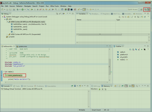The image size is (152, 112).
Task: Click the XSCT console toolbar icon
Action: (x=72, y=10)
